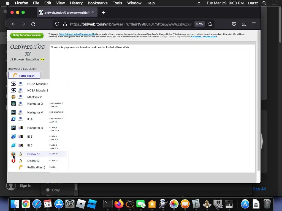The height and width of the screenshot is (211, 282).
Task: Open a new tab with the plus button
Action: point(104,13)
